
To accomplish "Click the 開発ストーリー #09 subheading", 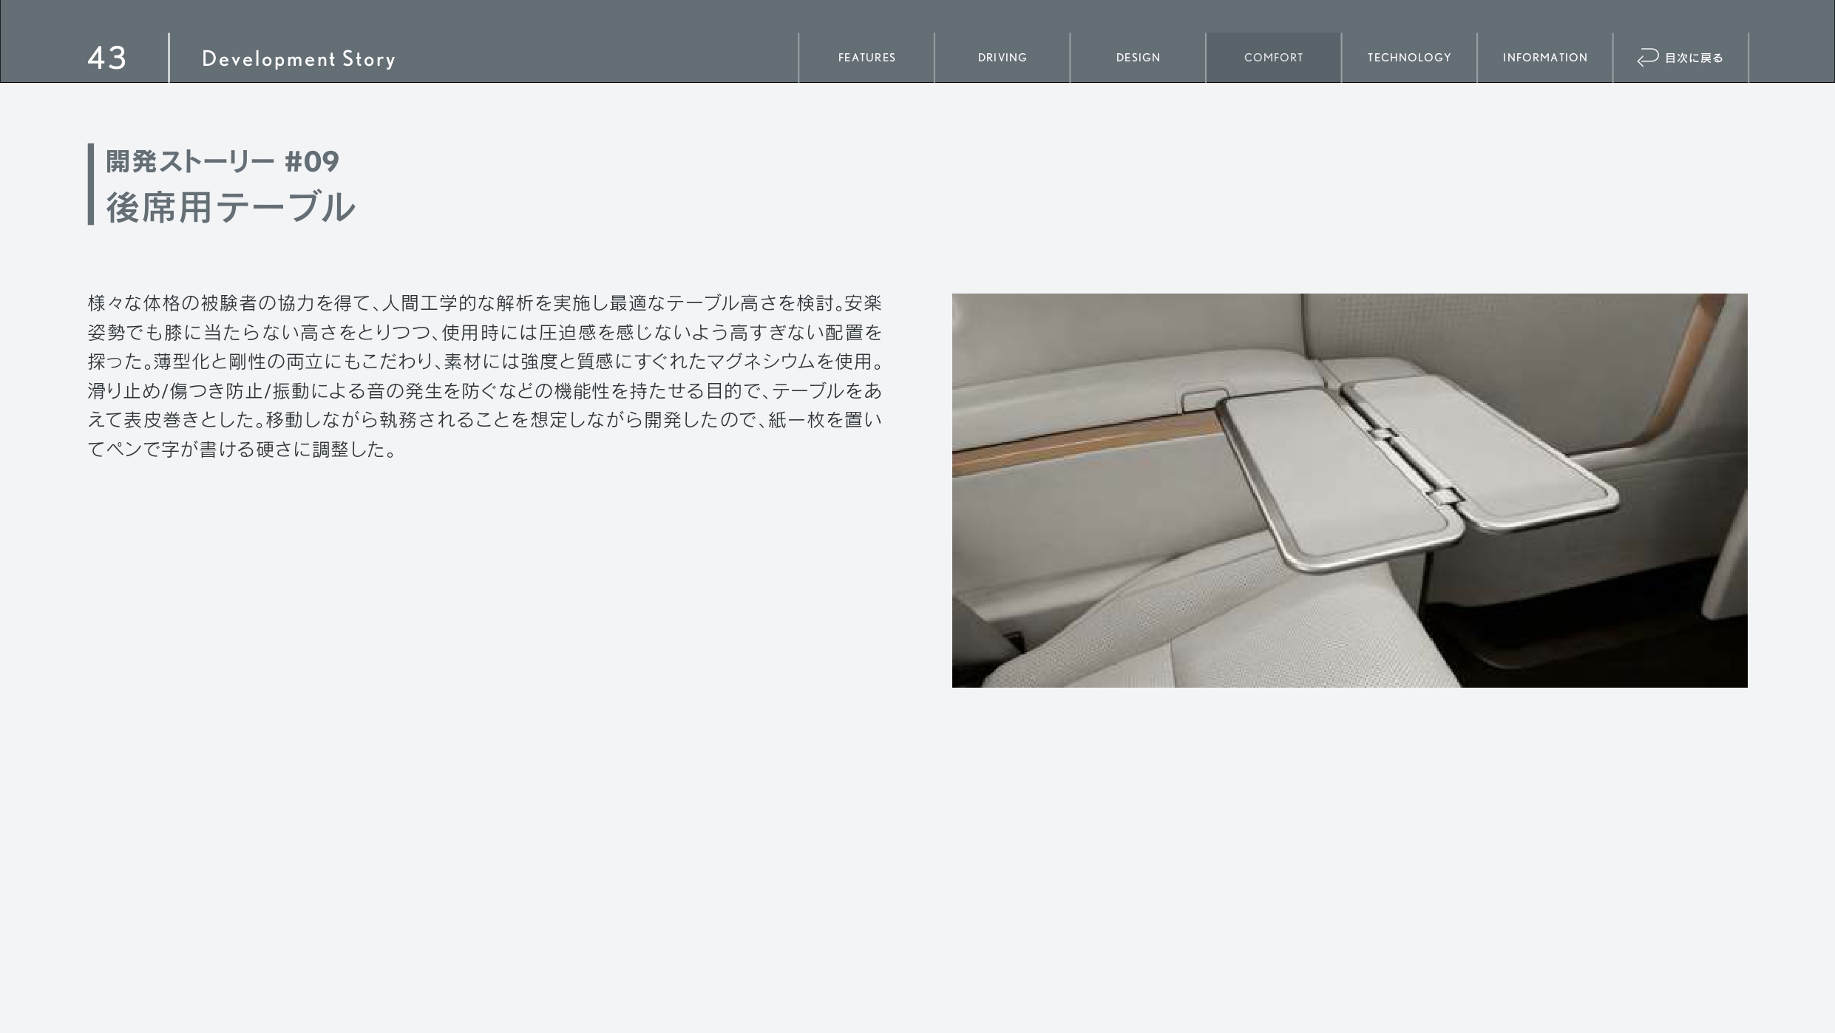I will [222, 161].
